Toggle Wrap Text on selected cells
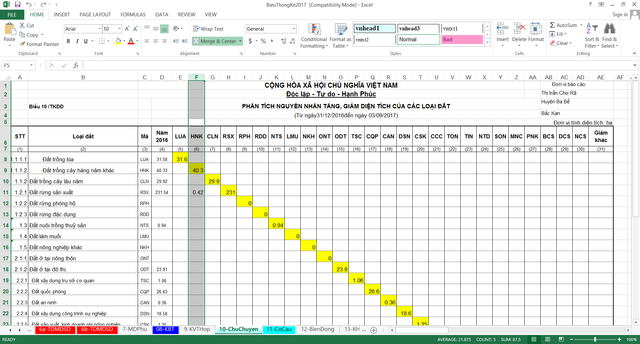The height and width of the screenshot is (344, 640). (208, 29)
